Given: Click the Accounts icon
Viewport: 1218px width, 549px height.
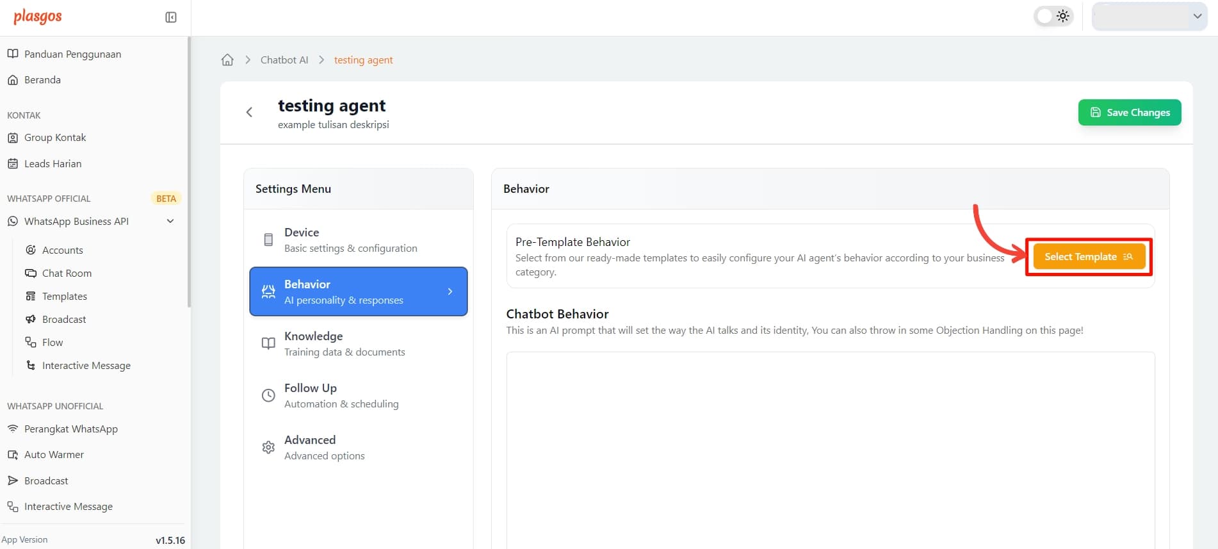Looking at the screenshot, I should (x=31, y=250).
